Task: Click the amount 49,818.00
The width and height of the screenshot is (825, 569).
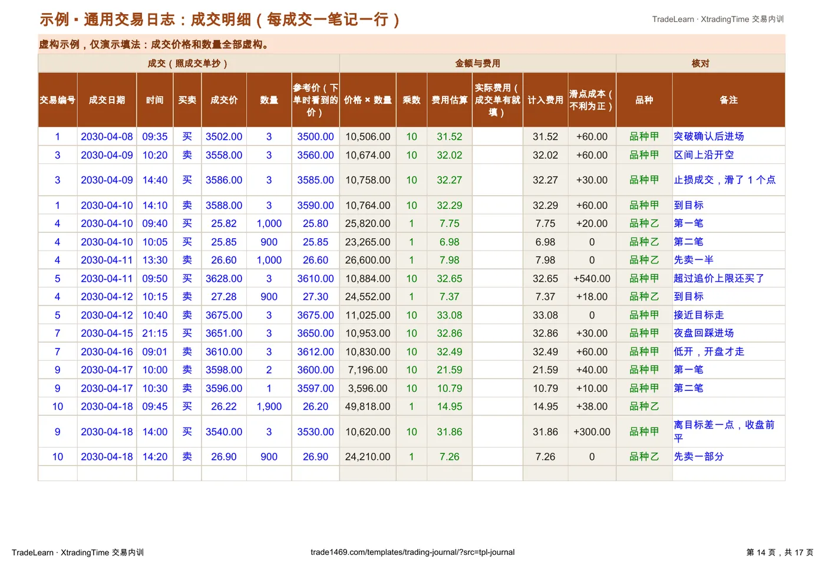Action: 368,407
